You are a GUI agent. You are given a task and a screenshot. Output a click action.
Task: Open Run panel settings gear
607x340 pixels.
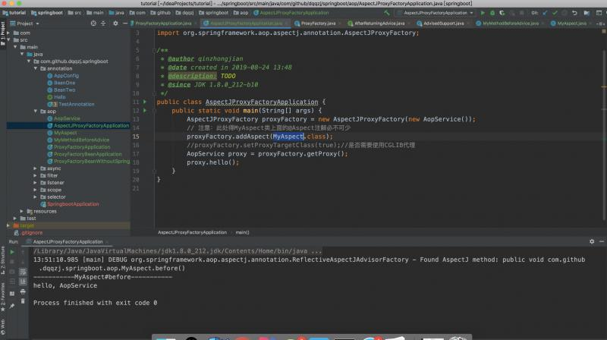coord(592,241)
